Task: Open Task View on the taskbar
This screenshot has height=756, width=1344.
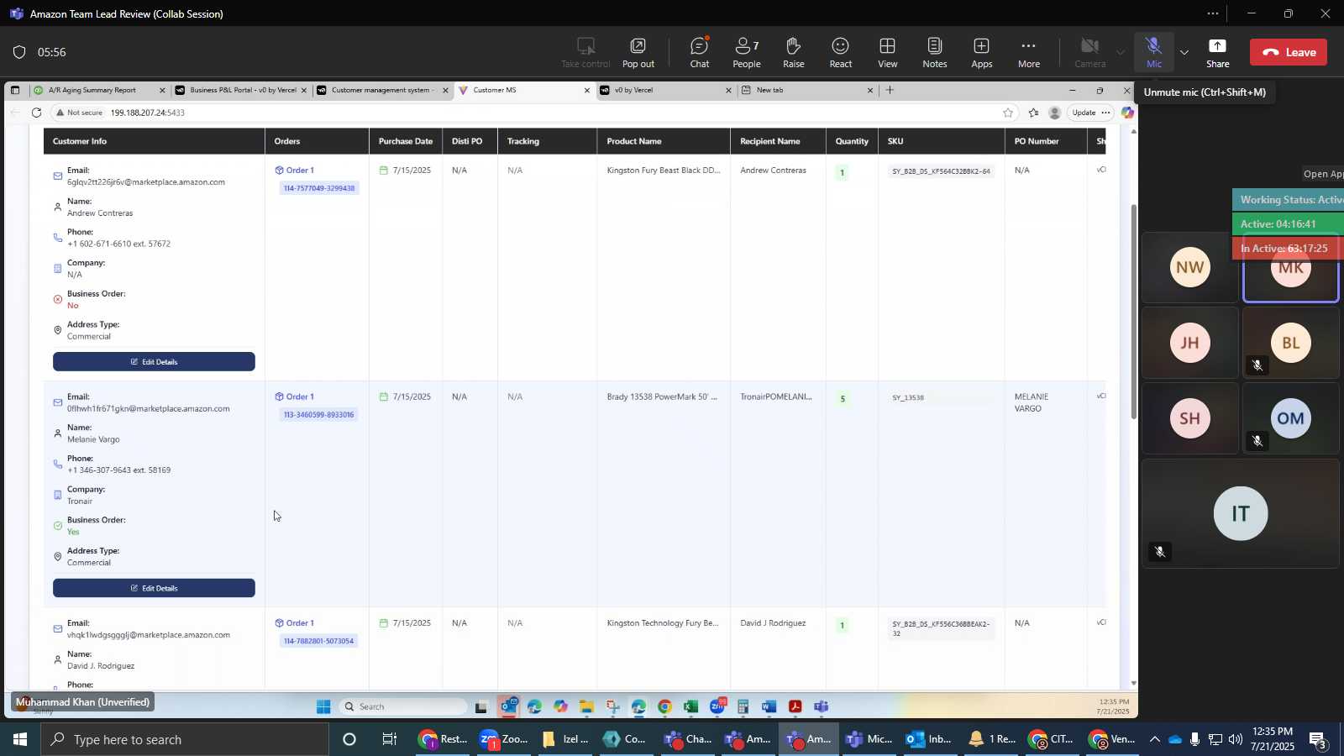Action: [390, 739]
